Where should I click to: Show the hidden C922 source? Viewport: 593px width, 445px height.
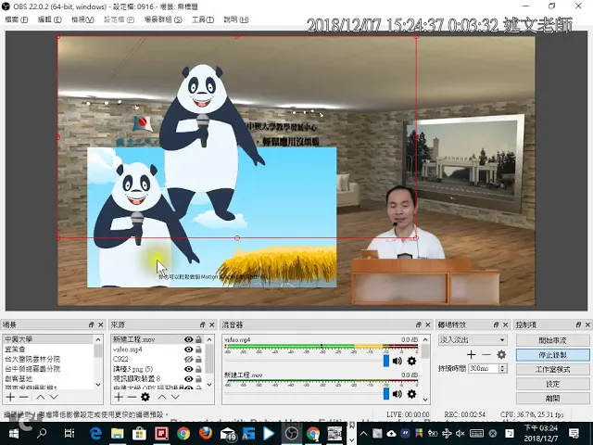click(x=188, y=359)
